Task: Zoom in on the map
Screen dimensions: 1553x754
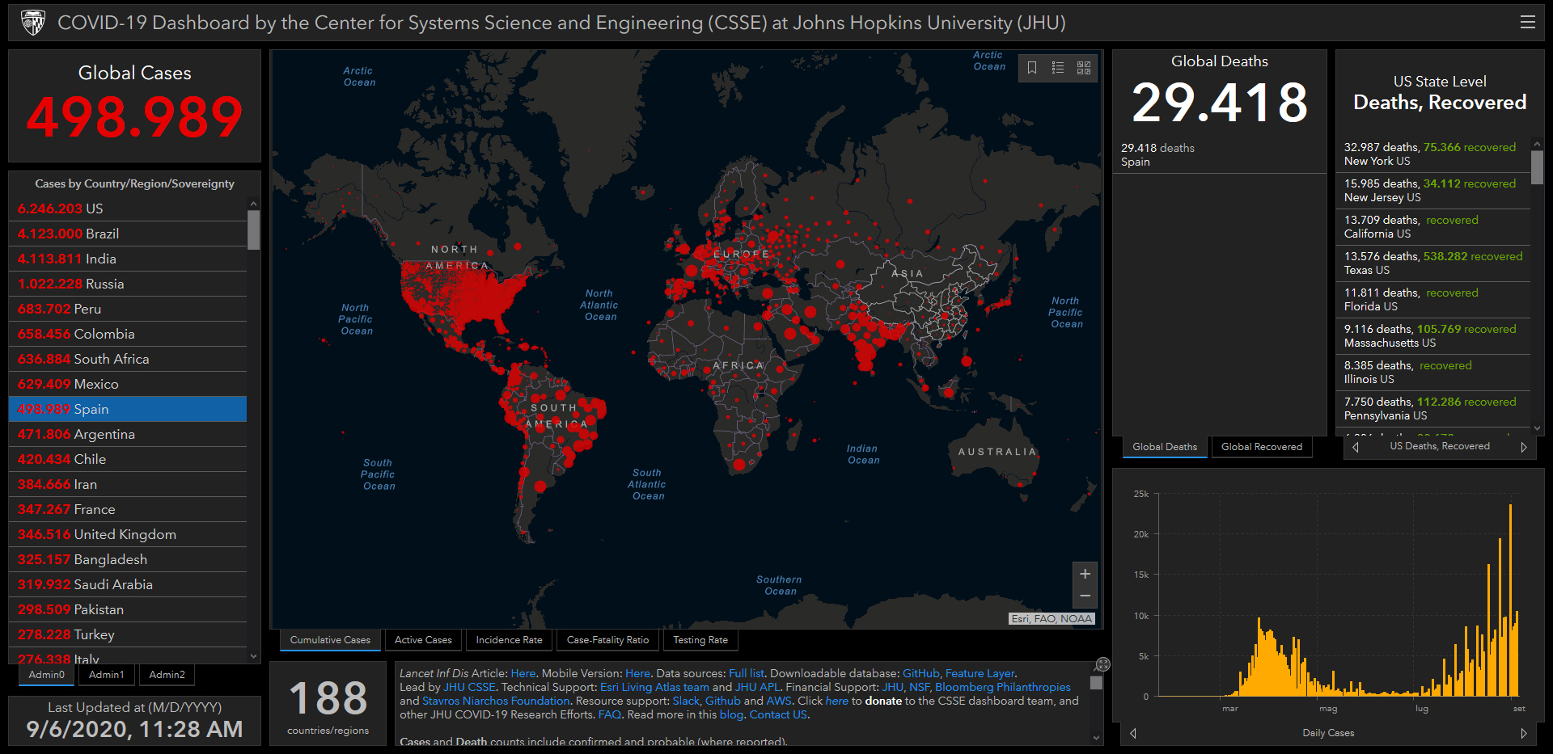Action: coord(1085,574)
